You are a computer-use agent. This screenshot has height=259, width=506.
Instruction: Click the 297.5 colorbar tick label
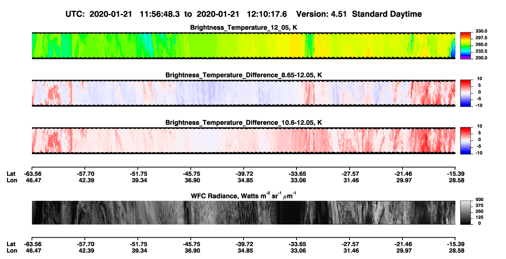(x=481, y=38)
